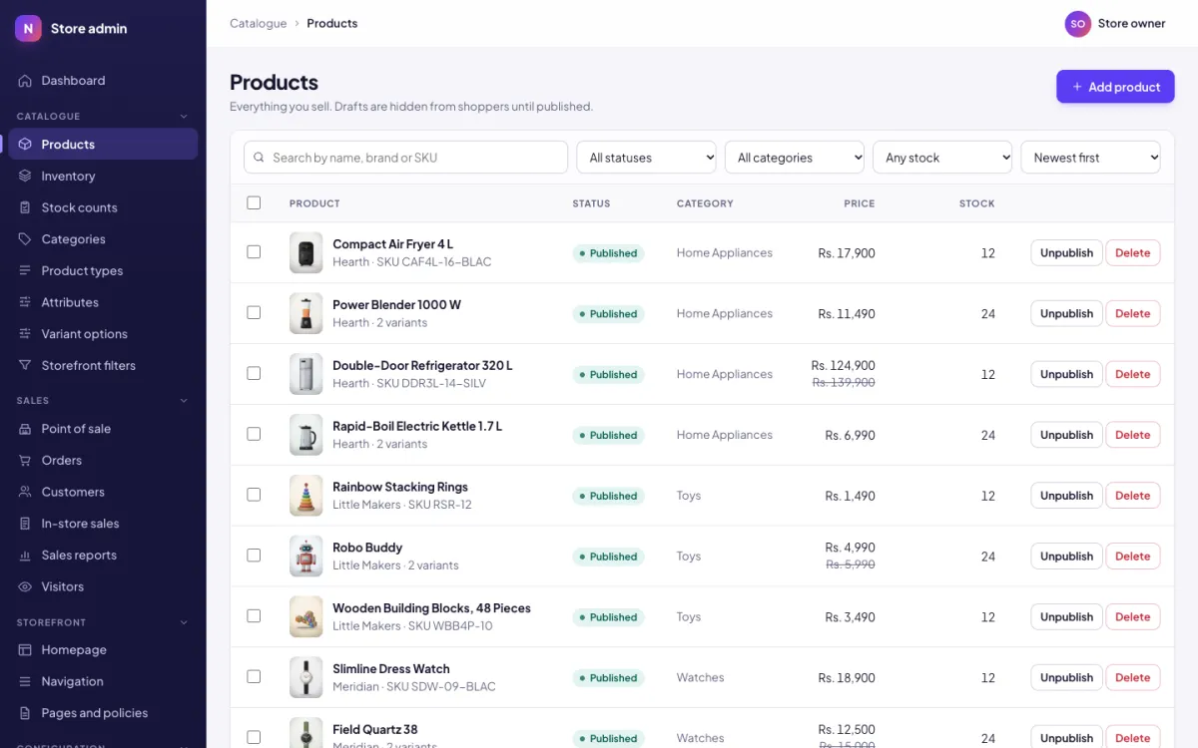Viewport: 1198px width, 748px height.
Task: Delete the Rainbow Stacking Rings product
Action: point(1132,496)
